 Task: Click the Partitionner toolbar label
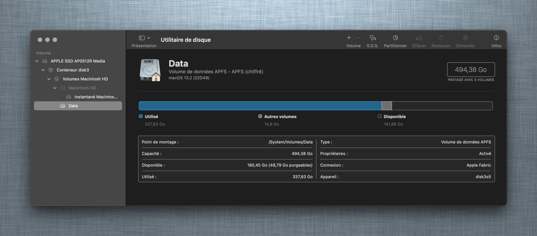[395, 46]
